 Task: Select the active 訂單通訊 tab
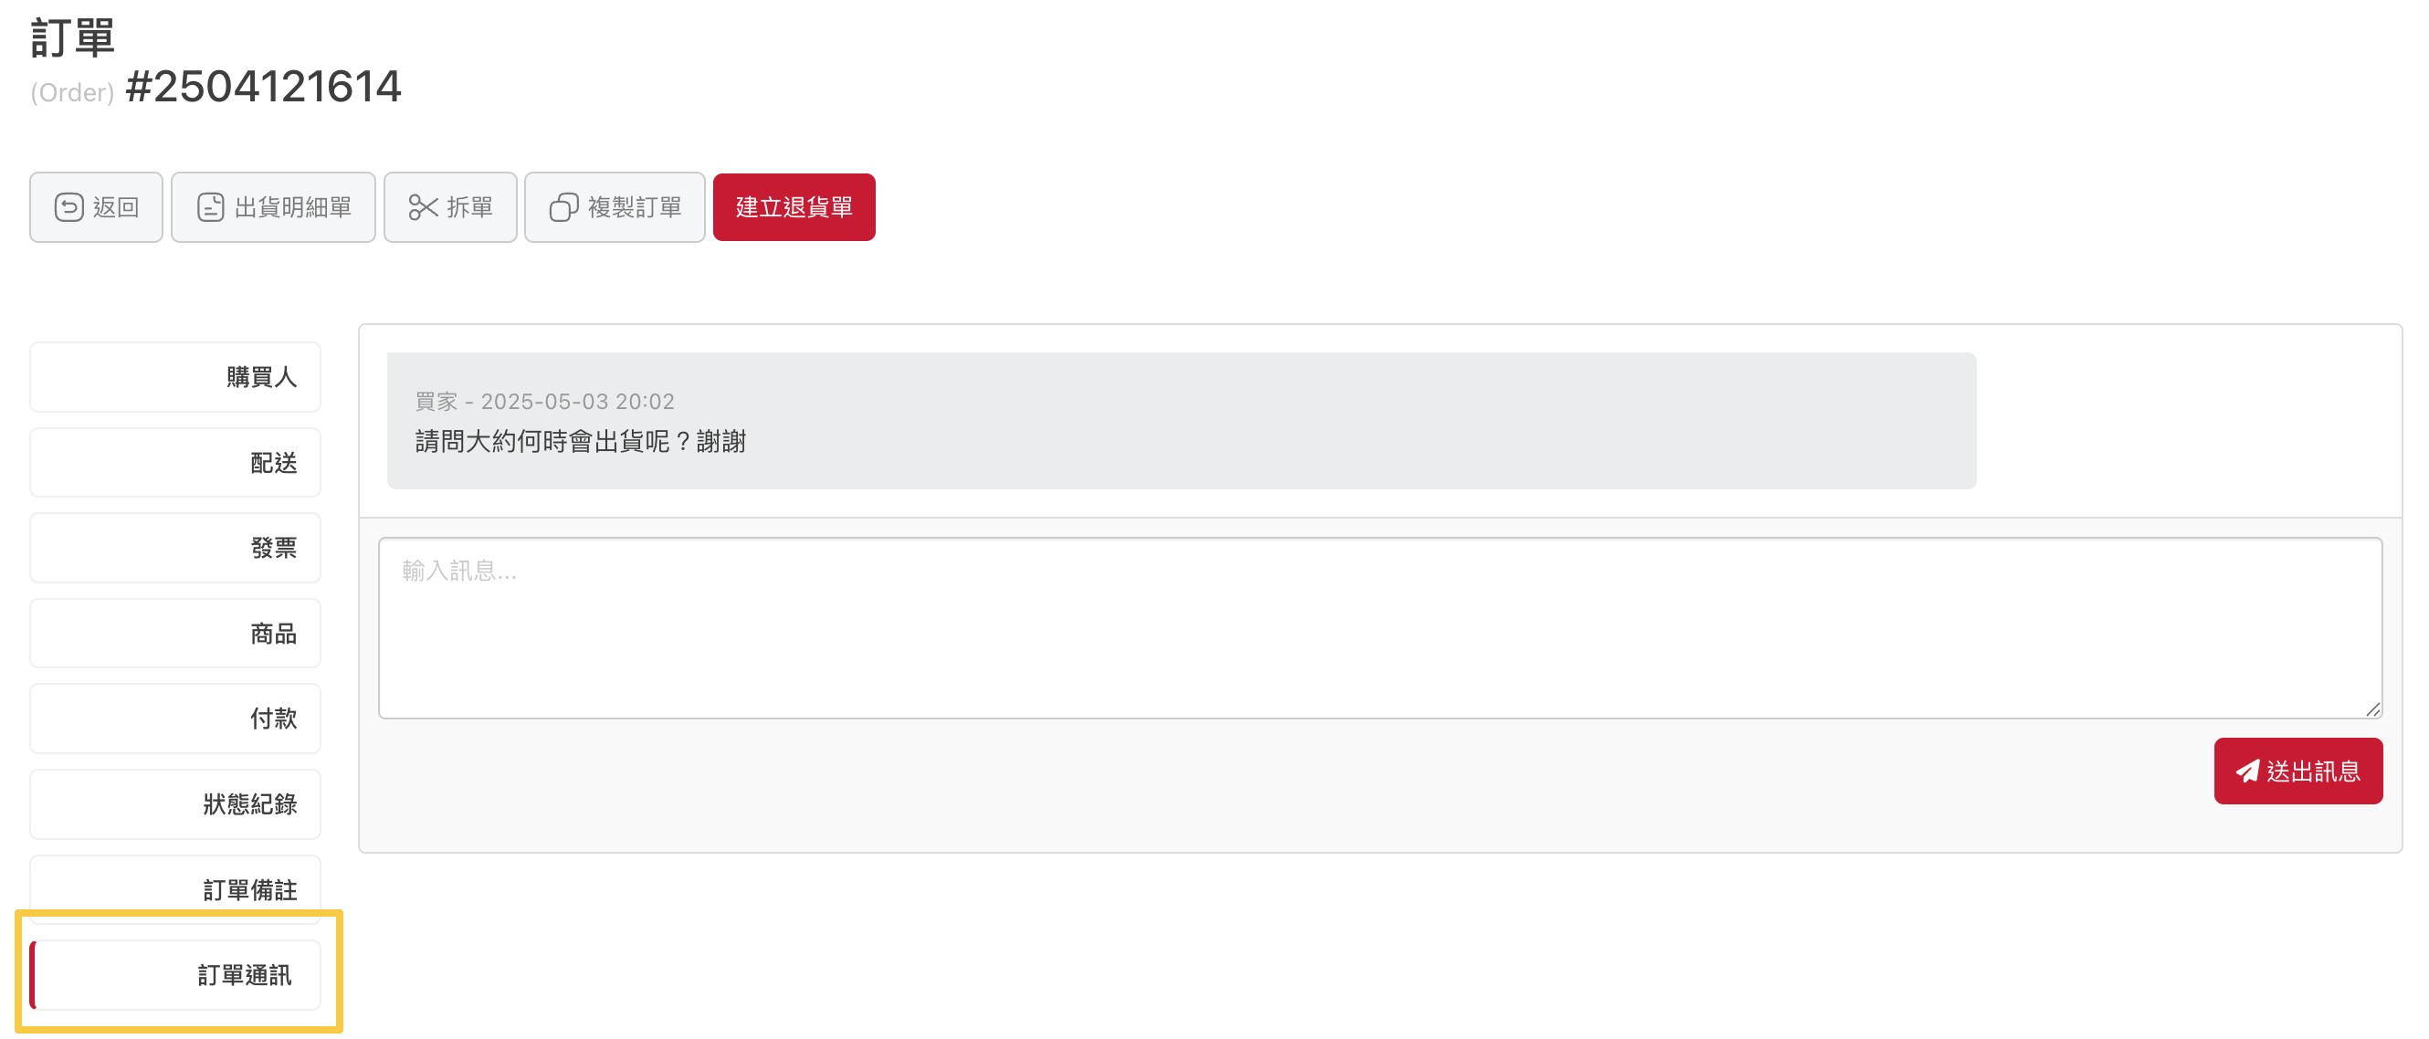click(175, 975)
